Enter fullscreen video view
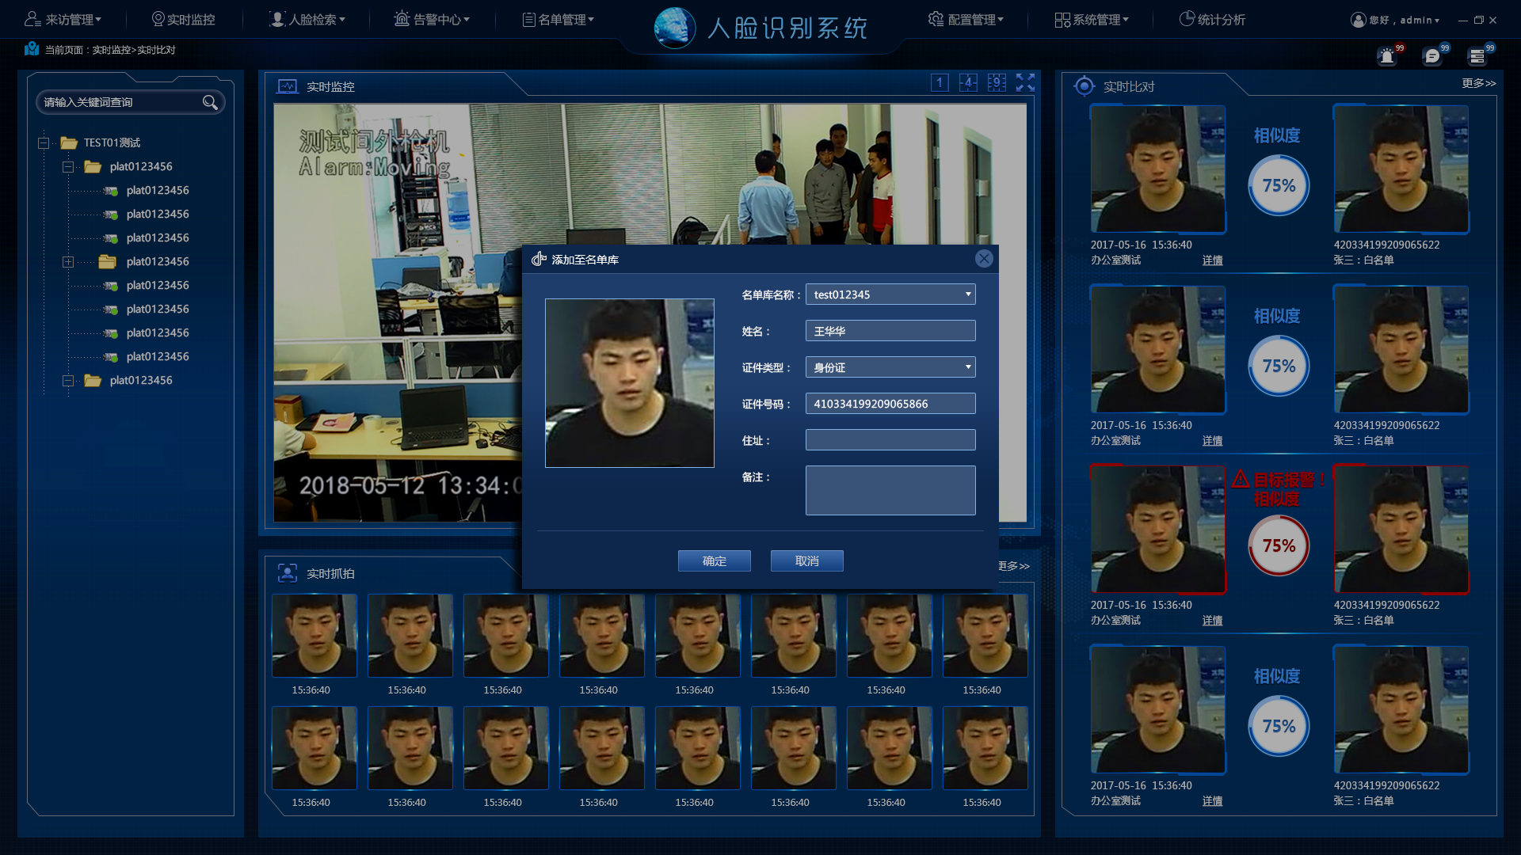This screenshot has height=855, width=1521. 1025,82
